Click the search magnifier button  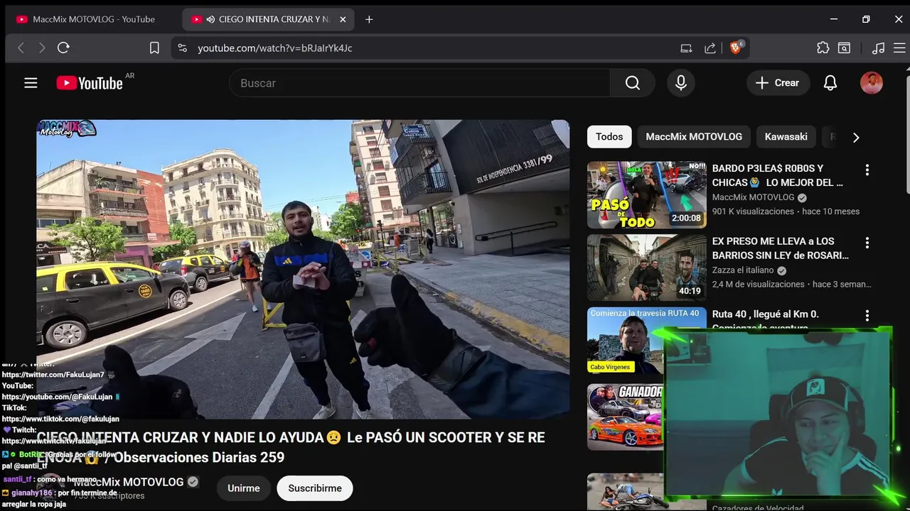(x=633, y=83)
